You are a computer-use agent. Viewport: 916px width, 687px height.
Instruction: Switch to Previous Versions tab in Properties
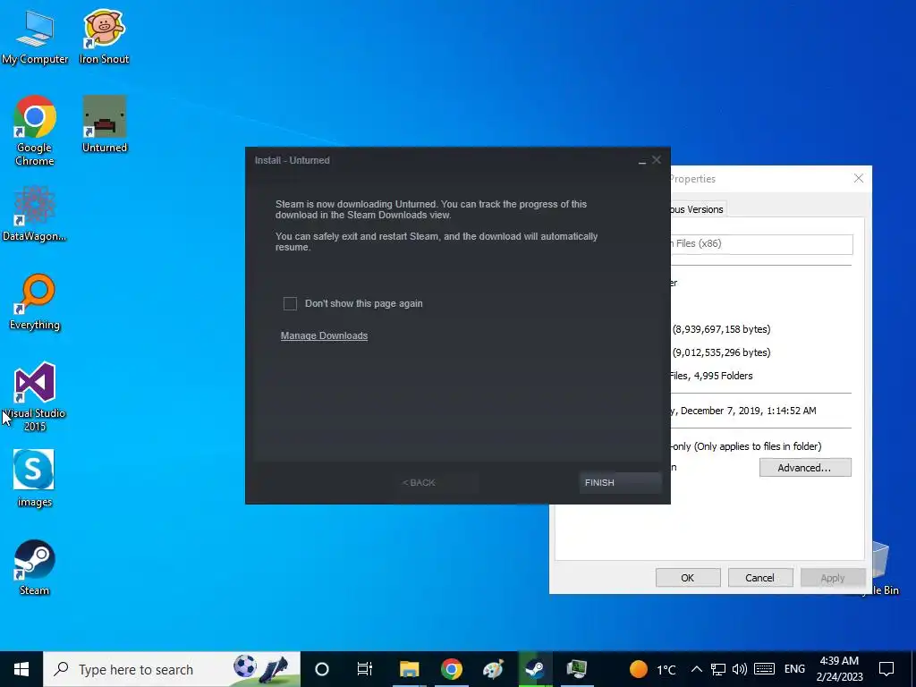696,209
